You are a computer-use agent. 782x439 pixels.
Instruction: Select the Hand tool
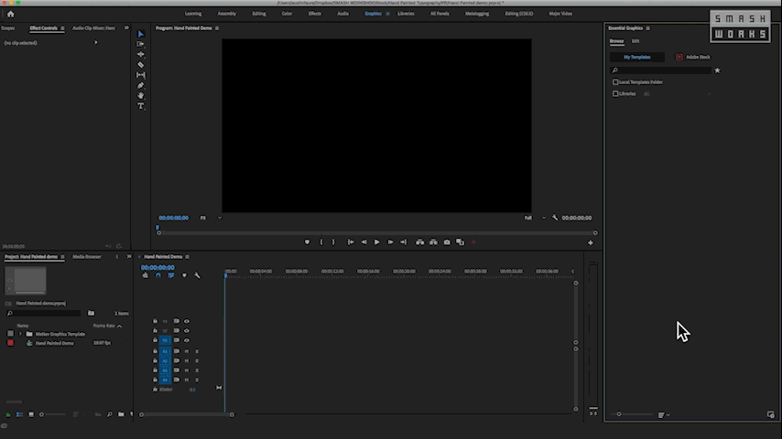[141, 96]
